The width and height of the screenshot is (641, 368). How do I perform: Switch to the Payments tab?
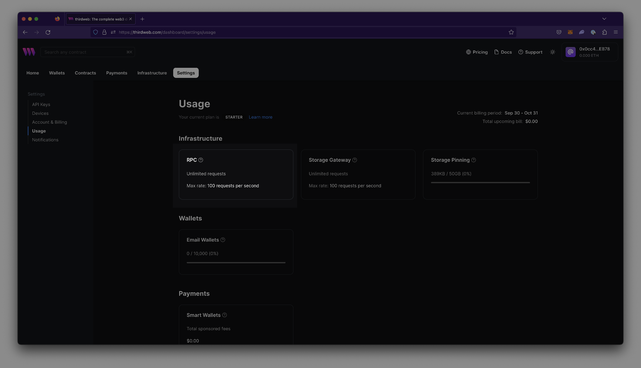pos(116,73)
